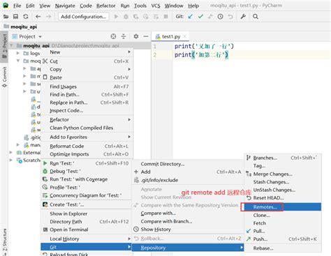Open the Commit tool window side tab
Viewport: 331px width, 256px height.
coord(4,77)
